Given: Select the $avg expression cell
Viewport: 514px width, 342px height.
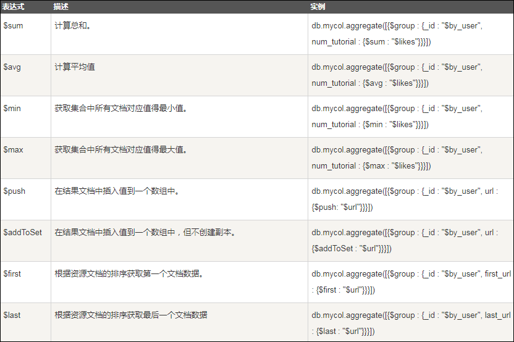Looking at the screenshot, I should pyautogui.click(x=25, y=75).
